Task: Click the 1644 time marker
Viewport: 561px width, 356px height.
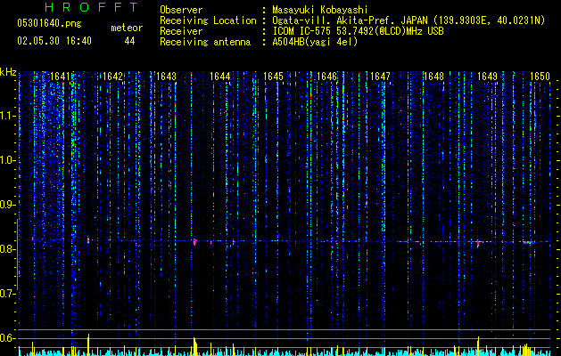Action: point(220,77)
